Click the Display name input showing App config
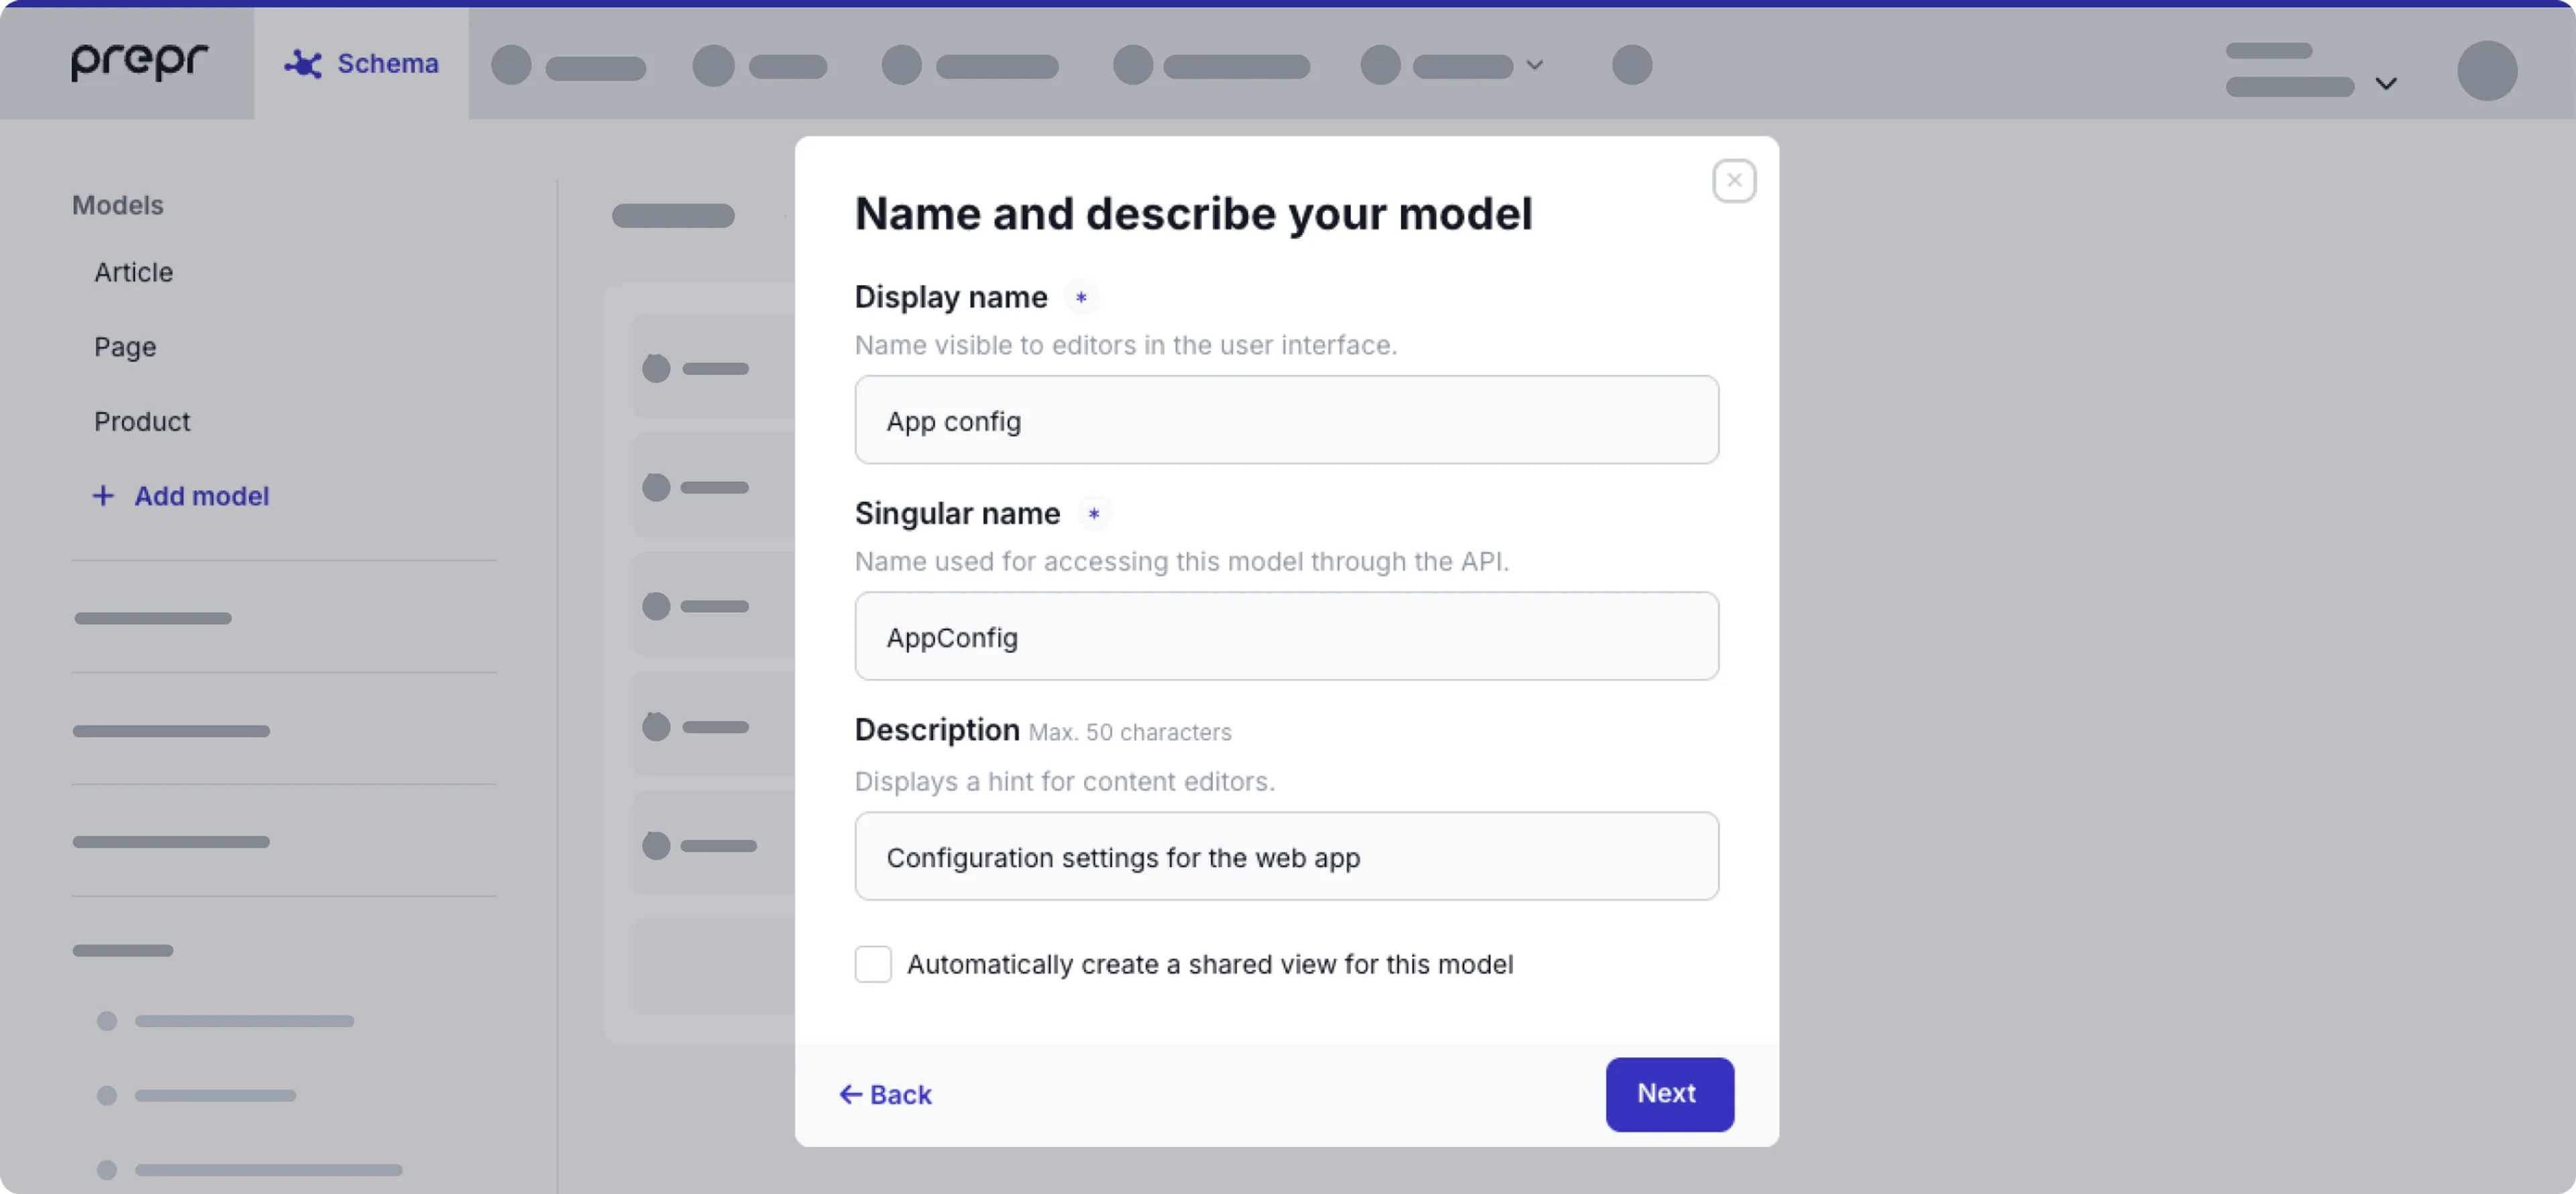This screenshot has width=2576, height=1194. coord(1286,419)
